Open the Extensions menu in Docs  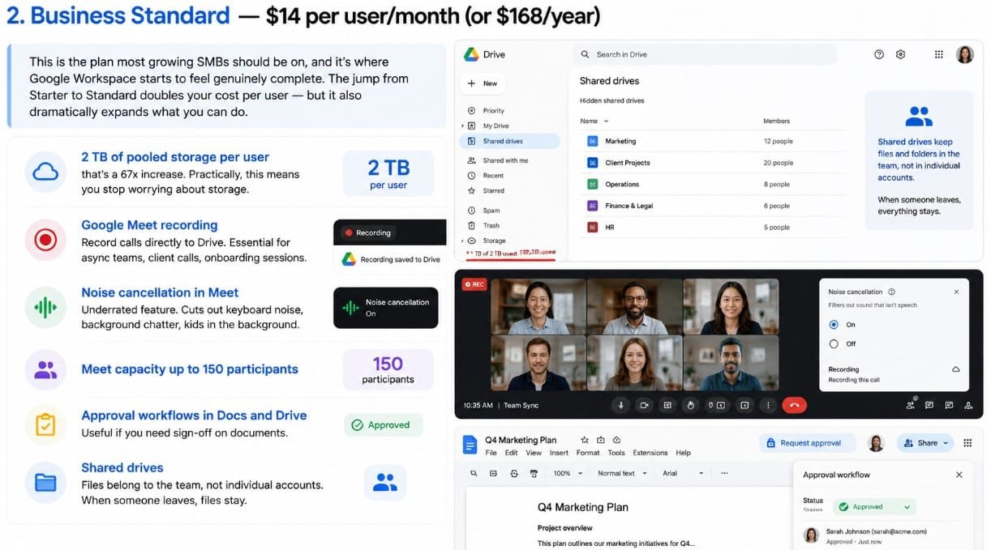[x=650, y=453]
